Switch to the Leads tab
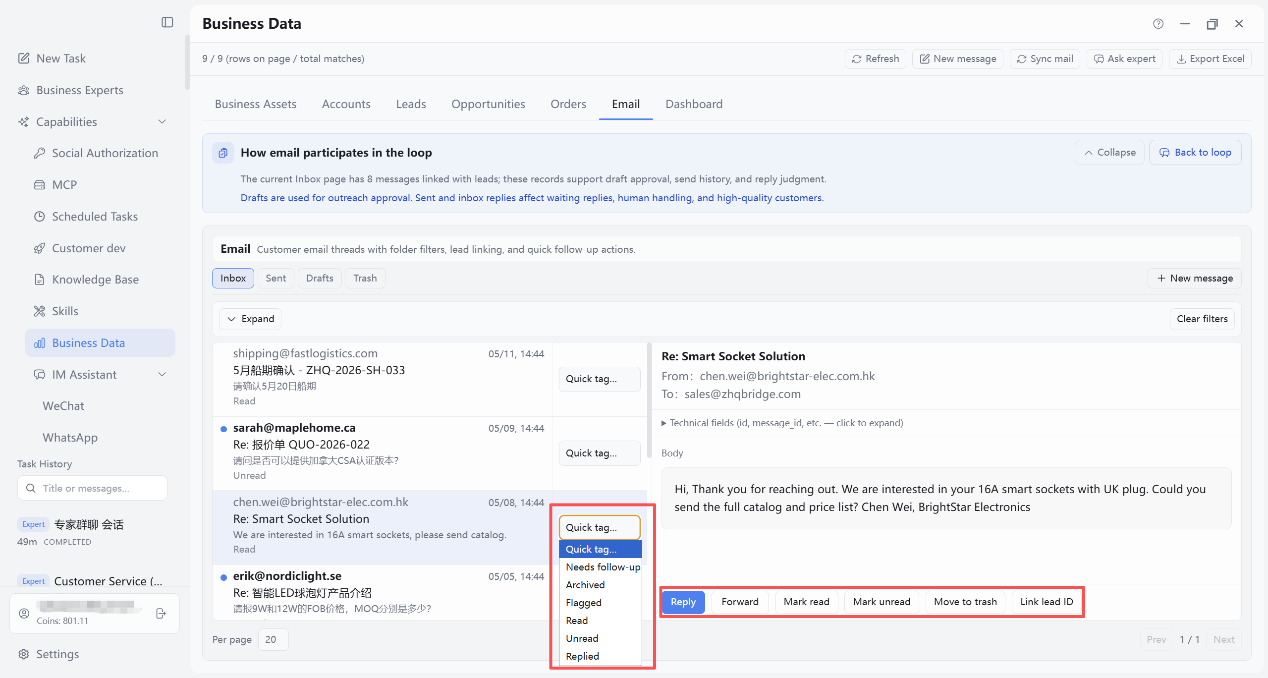 click(x=411, y=105)
